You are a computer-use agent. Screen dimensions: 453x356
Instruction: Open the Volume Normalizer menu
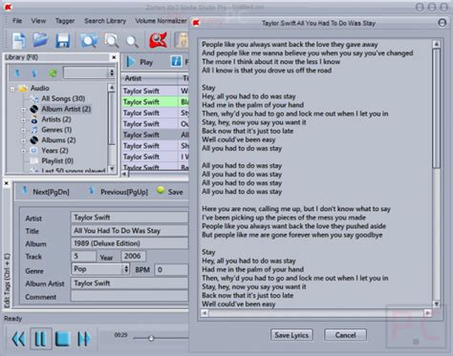pyautogui.click(x=161, y=21)
